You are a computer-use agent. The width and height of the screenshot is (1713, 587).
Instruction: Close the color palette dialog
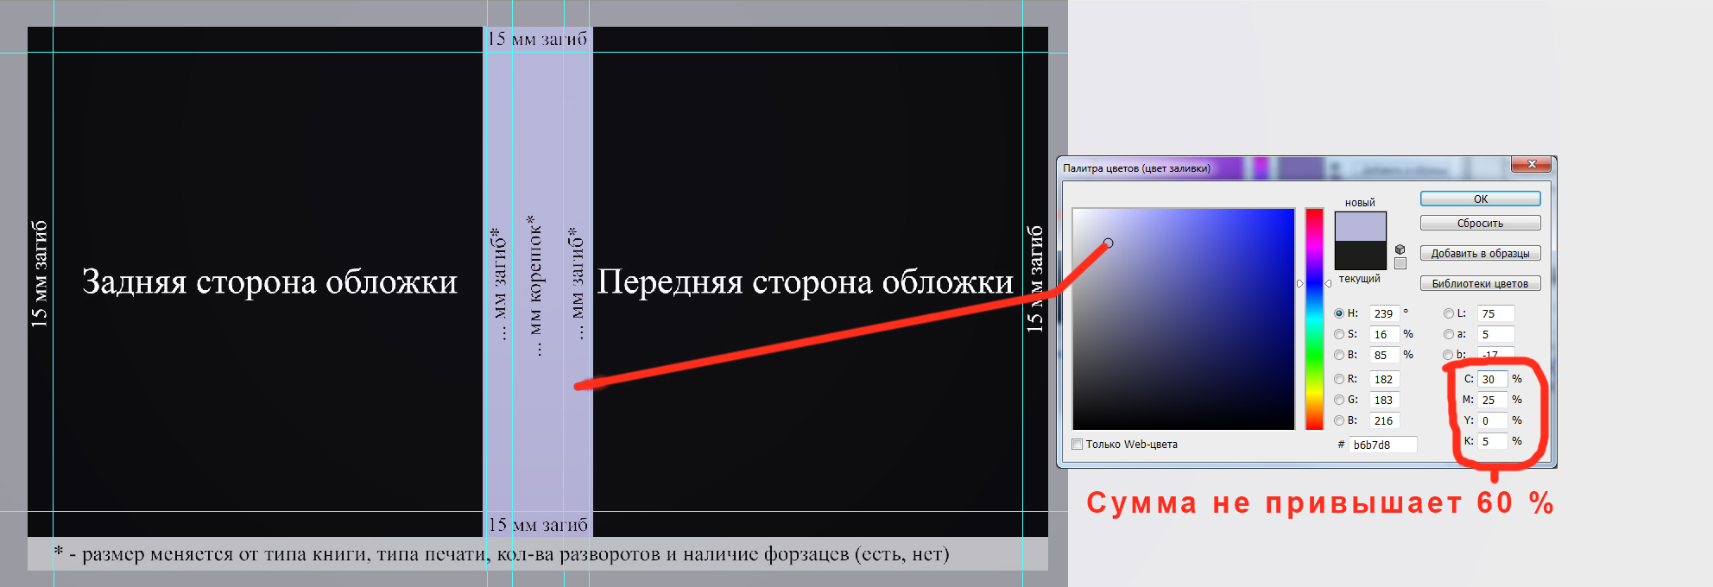tap(1532, 164)
